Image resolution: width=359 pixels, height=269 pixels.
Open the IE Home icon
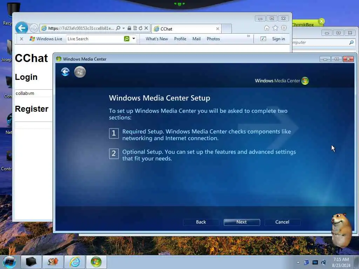[267, 28]
